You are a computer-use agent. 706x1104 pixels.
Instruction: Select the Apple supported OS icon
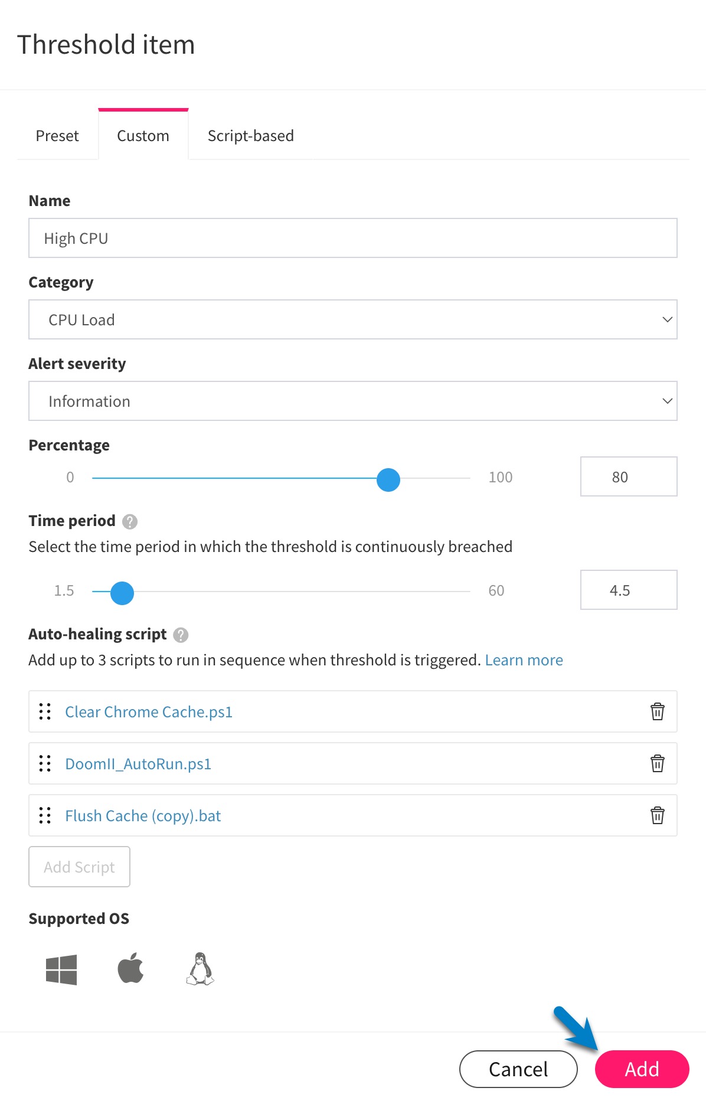pos(131,968)
